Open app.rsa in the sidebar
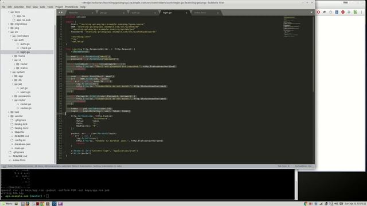367x206 pixels. (x=21, y=16)
